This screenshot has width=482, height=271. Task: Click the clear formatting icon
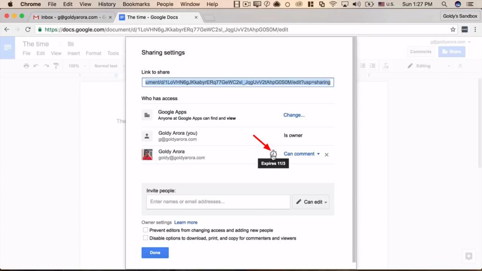click(x=386, y=66)
